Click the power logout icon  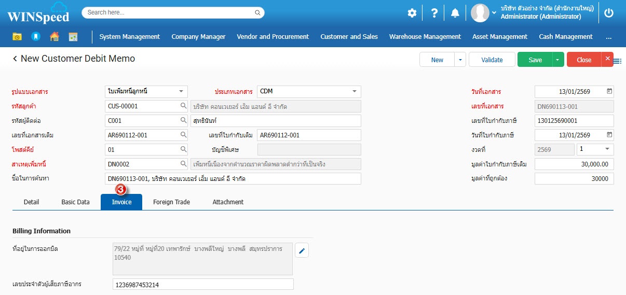pyautogui.click(x=609, y=13)
